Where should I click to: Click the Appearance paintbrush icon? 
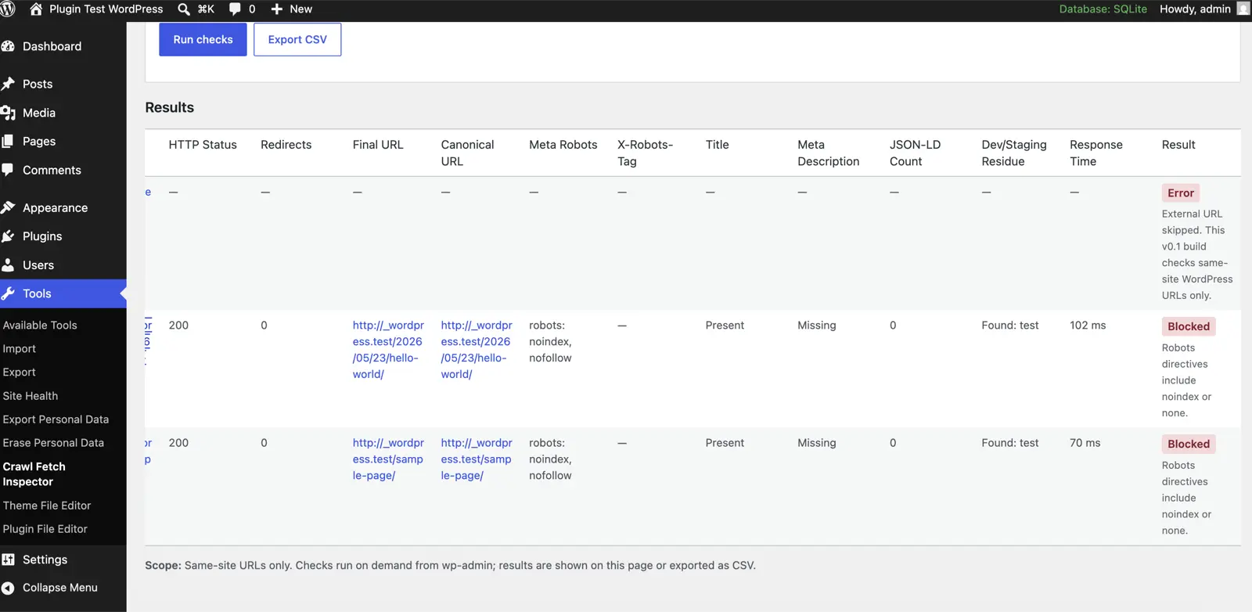coord(9,207)
